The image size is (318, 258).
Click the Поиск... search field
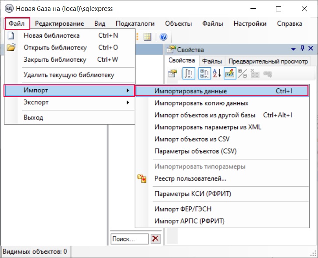[129, 239]
